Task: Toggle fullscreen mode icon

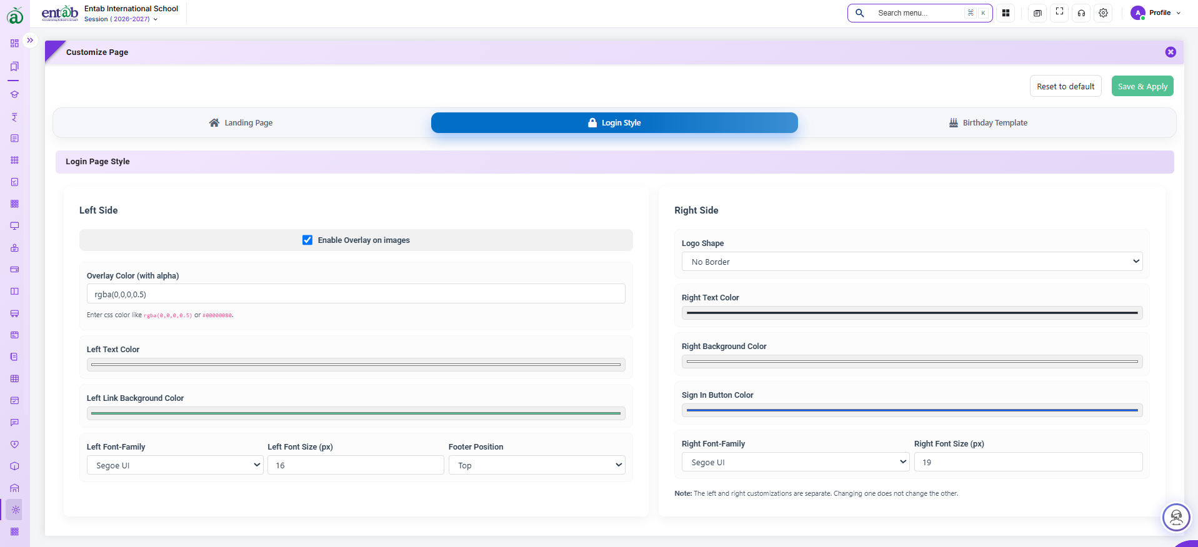Action: tap(1059, 12)
